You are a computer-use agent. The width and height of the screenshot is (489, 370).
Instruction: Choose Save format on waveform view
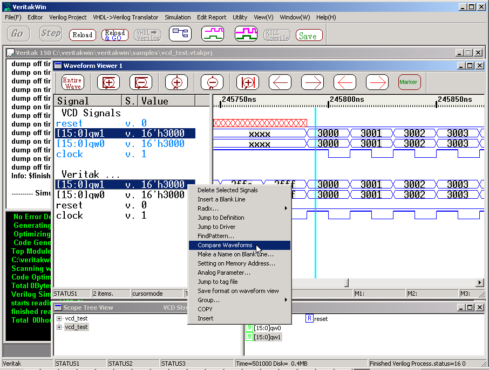tap(240, 291)
